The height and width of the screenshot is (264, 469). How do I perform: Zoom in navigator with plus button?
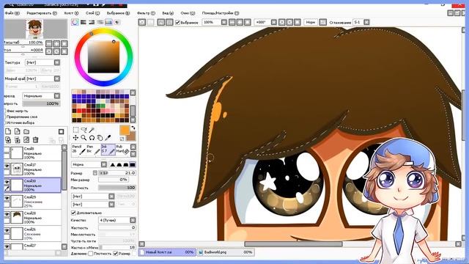(56, 44)
